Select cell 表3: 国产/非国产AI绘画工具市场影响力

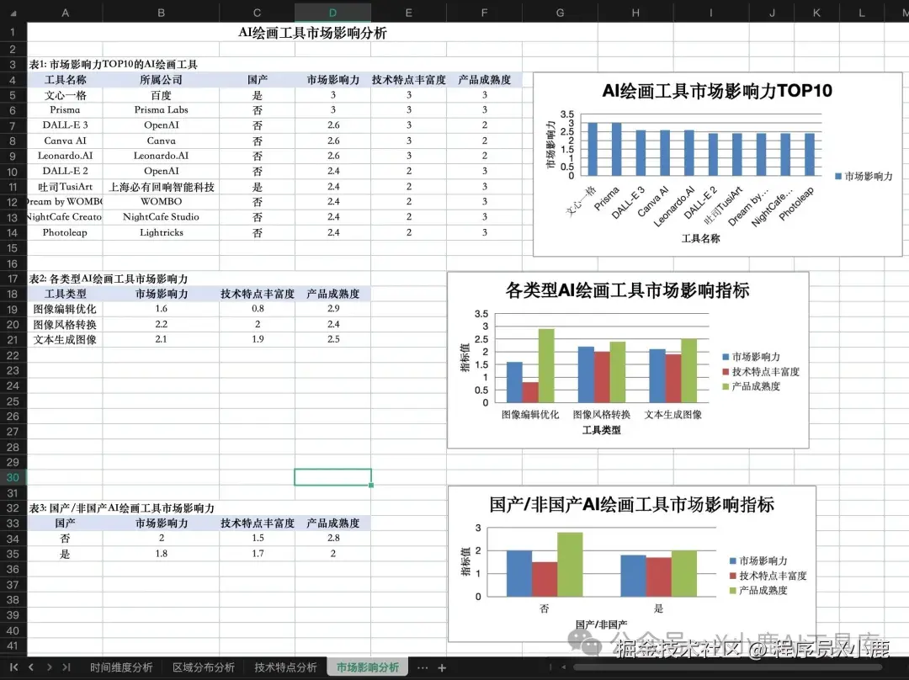(122, 508)
